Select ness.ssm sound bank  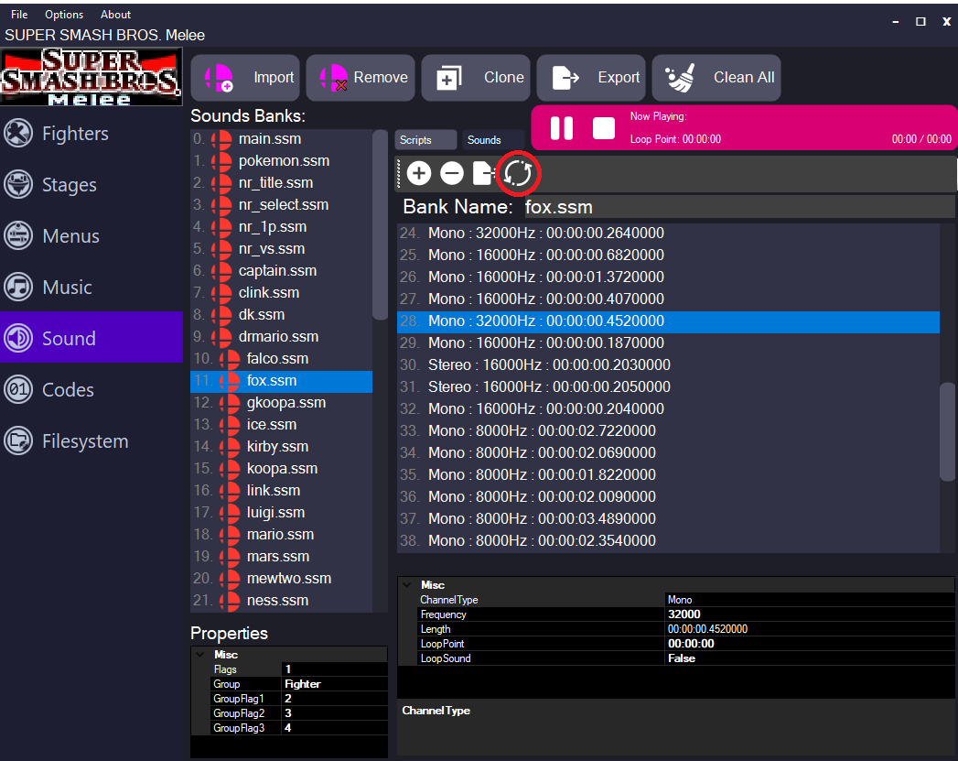coord(282,601)
